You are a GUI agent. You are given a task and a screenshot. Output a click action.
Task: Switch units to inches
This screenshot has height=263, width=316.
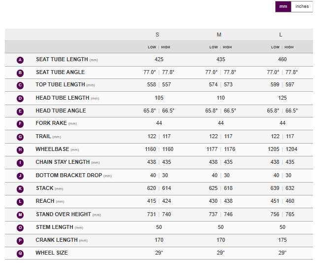(302, 6)
